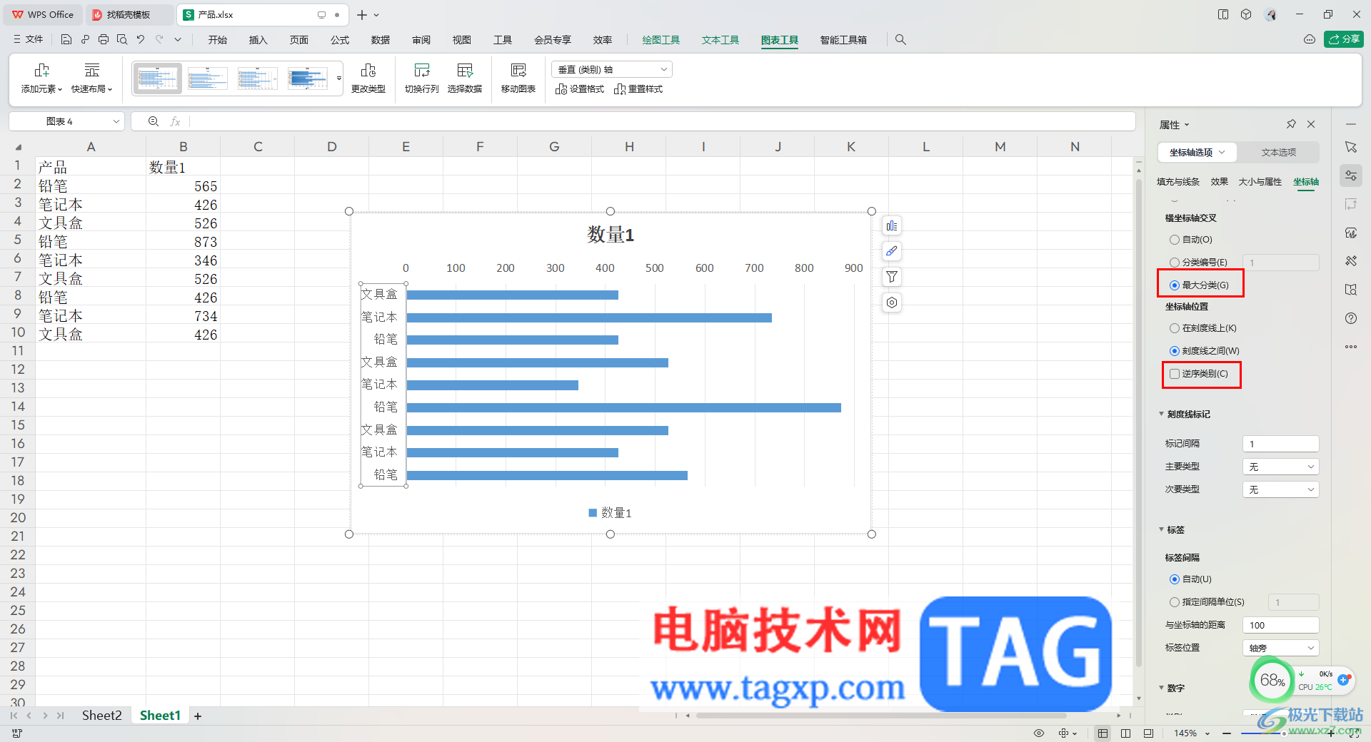1371x742 pixels.
Task: Open the Axis Options (坐标轴选项) dropdown
Action: pos(1197,153)
